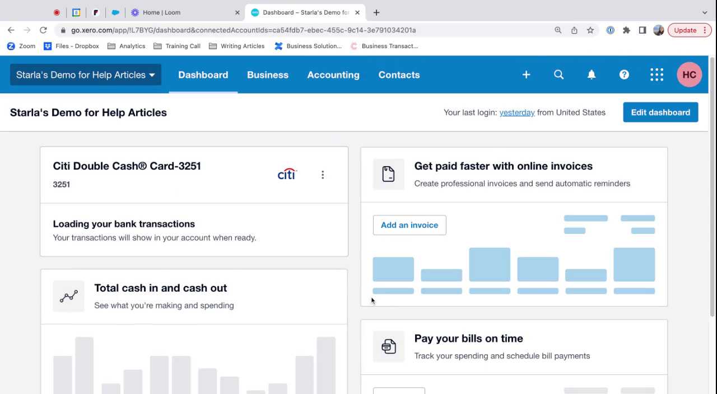Viewport: 717px width, 394px height.
Task: Bookmark this page with the star icon
Action: pos(590,30)
